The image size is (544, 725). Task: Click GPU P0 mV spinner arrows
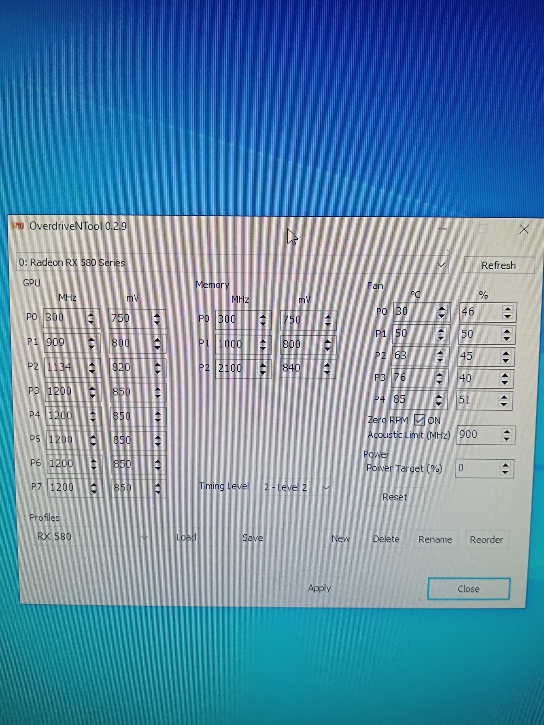tap(157, 319)
